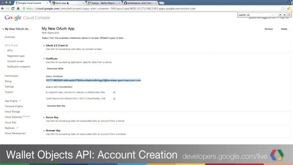Reload the current page
Viewport: 293px width, 165px height.
[x=13, y=9]
